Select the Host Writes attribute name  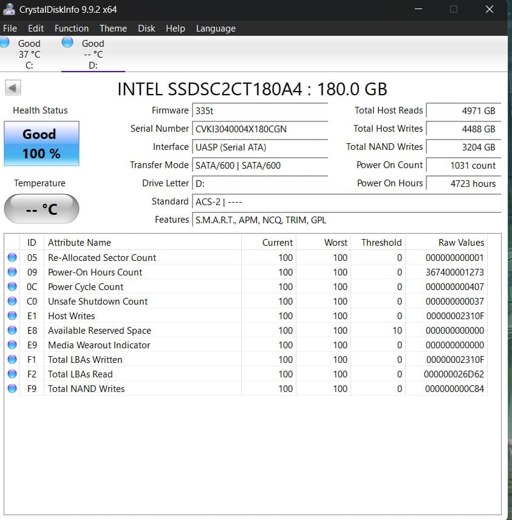coord(72,316)
